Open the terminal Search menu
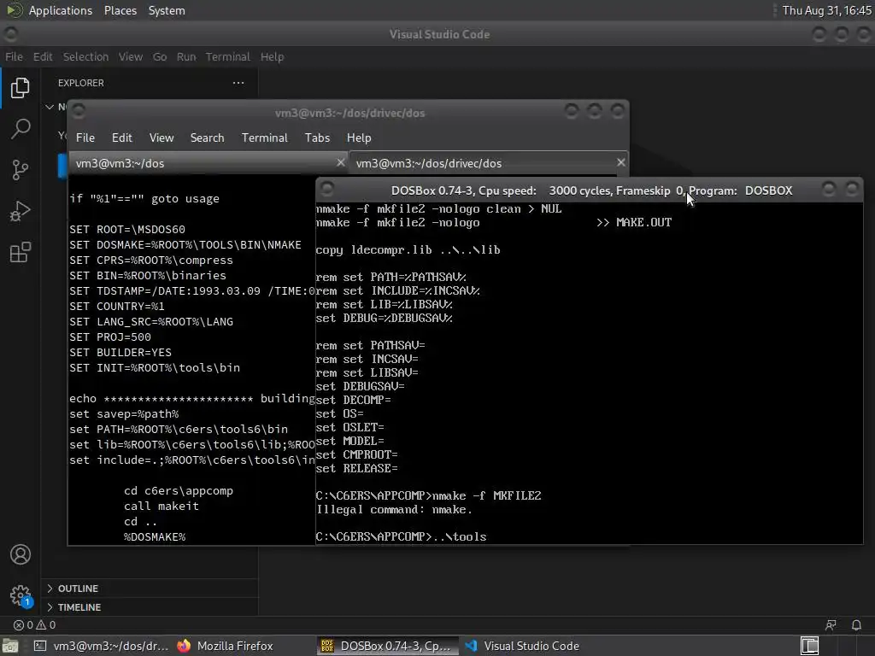Image resolution: width=875 pixels, height=656 pixels. coord(207,138)
